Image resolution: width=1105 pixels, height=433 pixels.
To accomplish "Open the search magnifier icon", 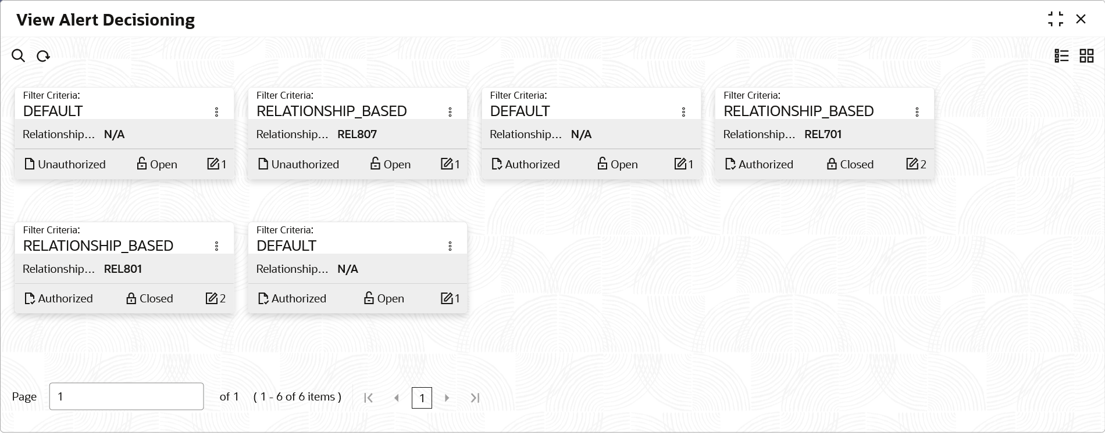I will coord(19,56).
